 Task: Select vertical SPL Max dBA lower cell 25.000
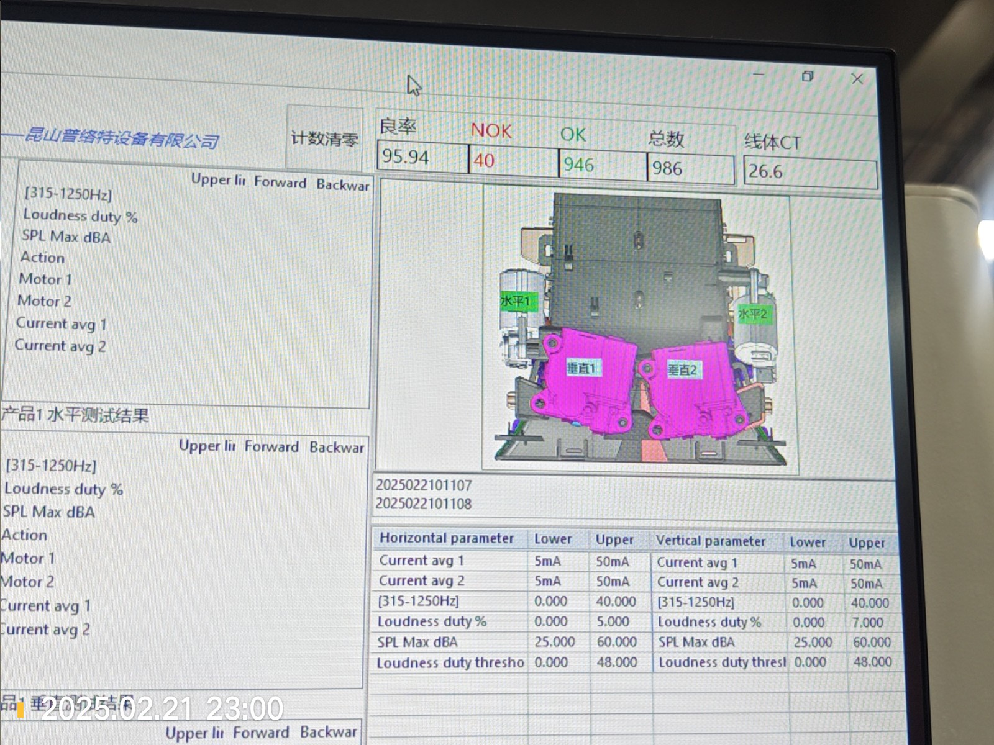812,642
